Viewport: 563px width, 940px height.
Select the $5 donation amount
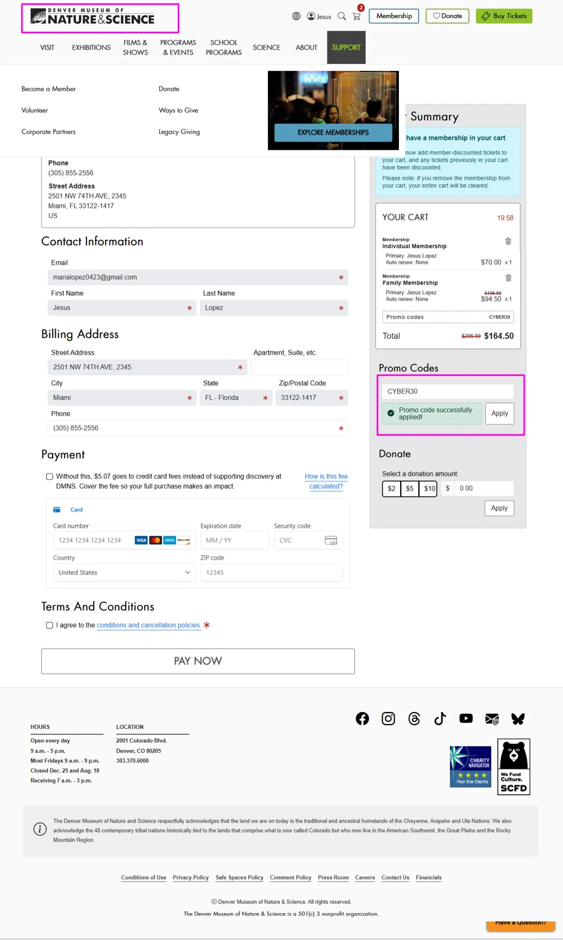tap(410, 488)
